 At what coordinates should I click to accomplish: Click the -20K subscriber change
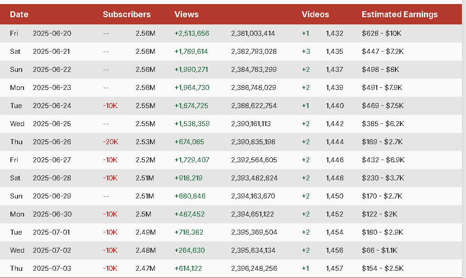coord(110,142)
